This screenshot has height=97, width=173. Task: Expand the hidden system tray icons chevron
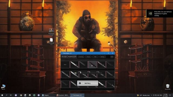[x=152, y=95]
